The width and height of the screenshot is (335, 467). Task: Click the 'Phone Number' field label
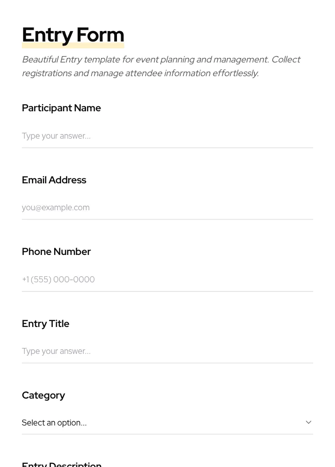56,252
